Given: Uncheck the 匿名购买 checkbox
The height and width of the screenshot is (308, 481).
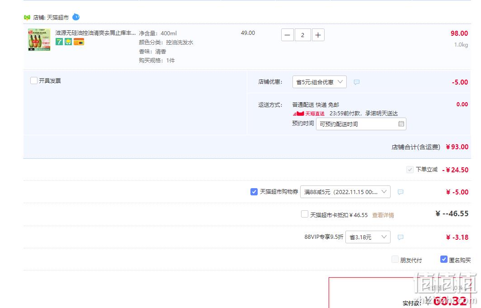Looking at the screenshot, I should point(443,259).
